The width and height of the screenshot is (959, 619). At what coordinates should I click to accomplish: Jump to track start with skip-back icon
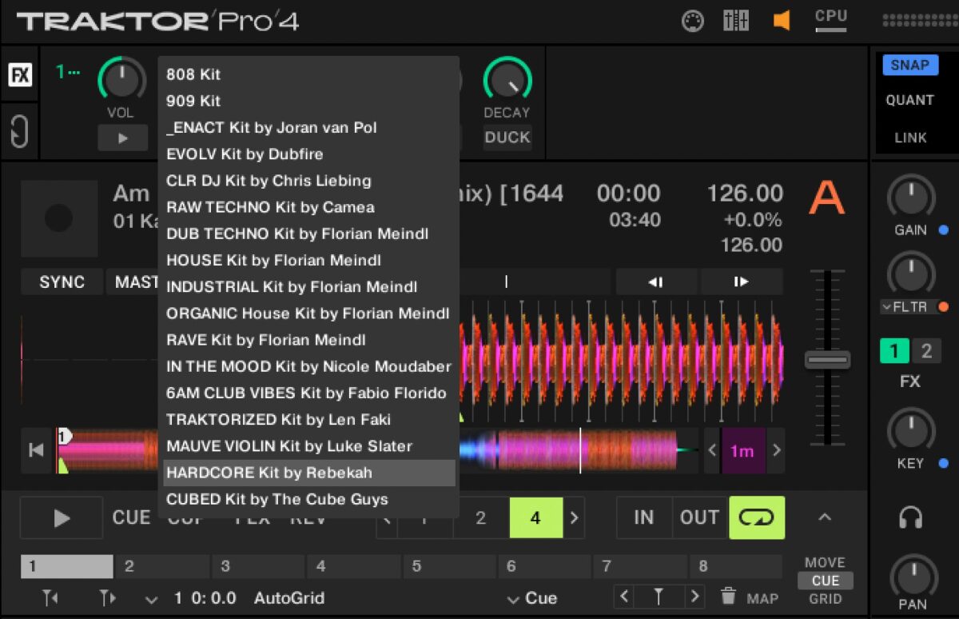tap(36, 450)
